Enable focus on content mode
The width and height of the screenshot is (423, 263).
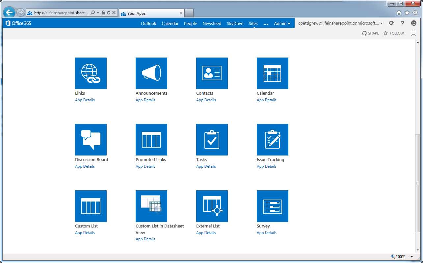coord(413,33)
